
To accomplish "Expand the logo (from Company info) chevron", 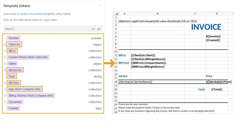I will click(5, 89).
